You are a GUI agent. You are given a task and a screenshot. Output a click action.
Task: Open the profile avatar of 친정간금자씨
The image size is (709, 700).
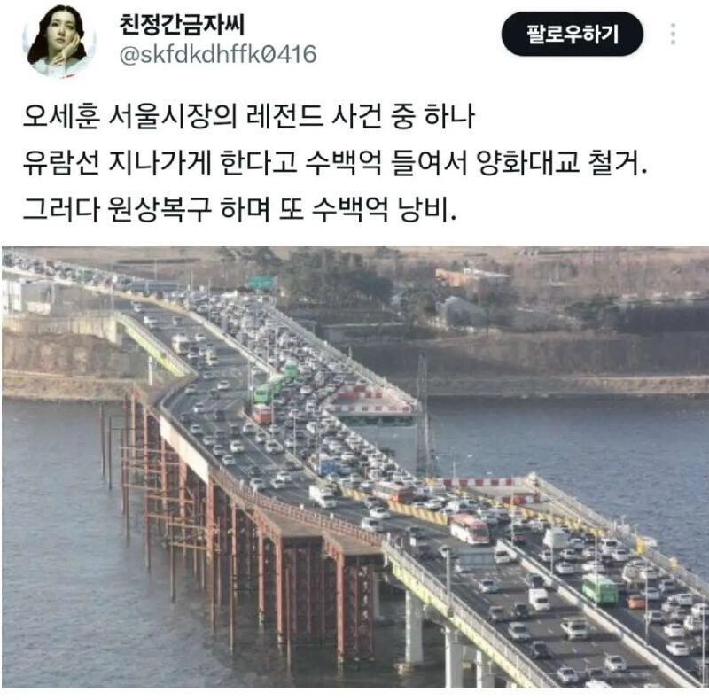click(59, 41)
